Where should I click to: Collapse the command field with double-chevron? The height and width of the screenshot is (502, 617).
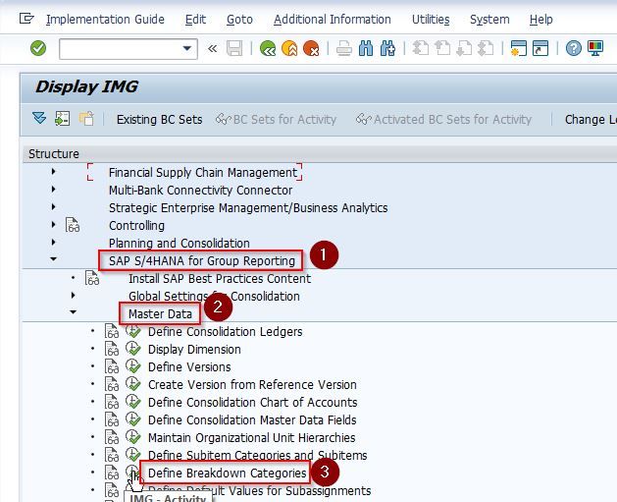click(x=213, y=48)
